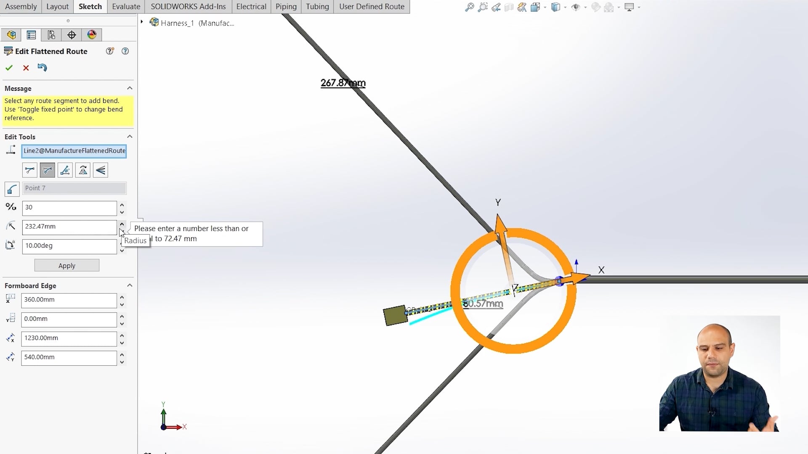Click the undo arrow in the PropertyManager

click(42, 68)
